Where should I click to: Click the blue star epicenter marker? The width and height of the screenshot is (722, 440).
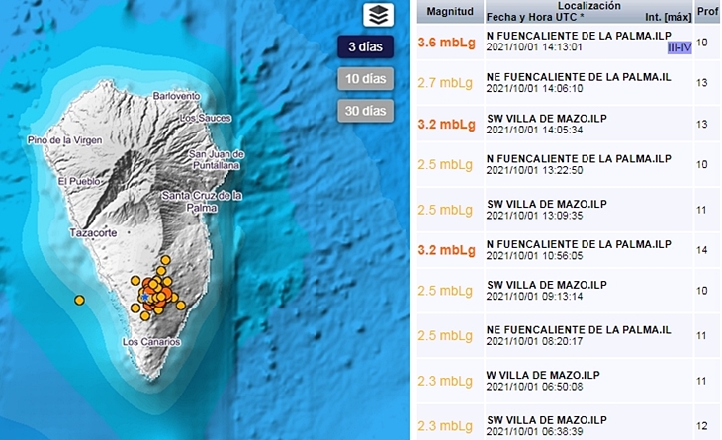(x=145, y=297)
